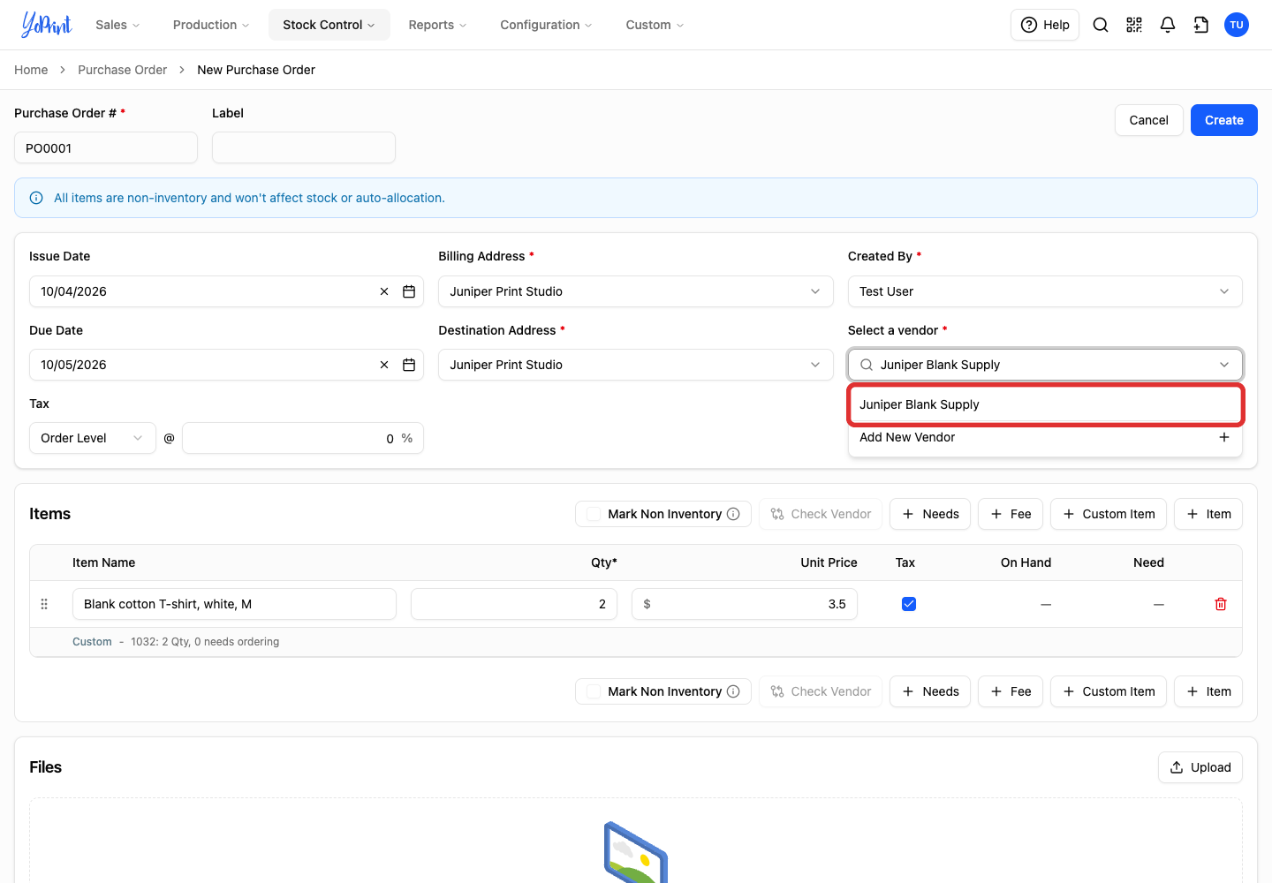The height and width of the screenshot is (883, 1272).
Task: Go to Purchase Order breadcrumb
Action: (x=122, y=70)
